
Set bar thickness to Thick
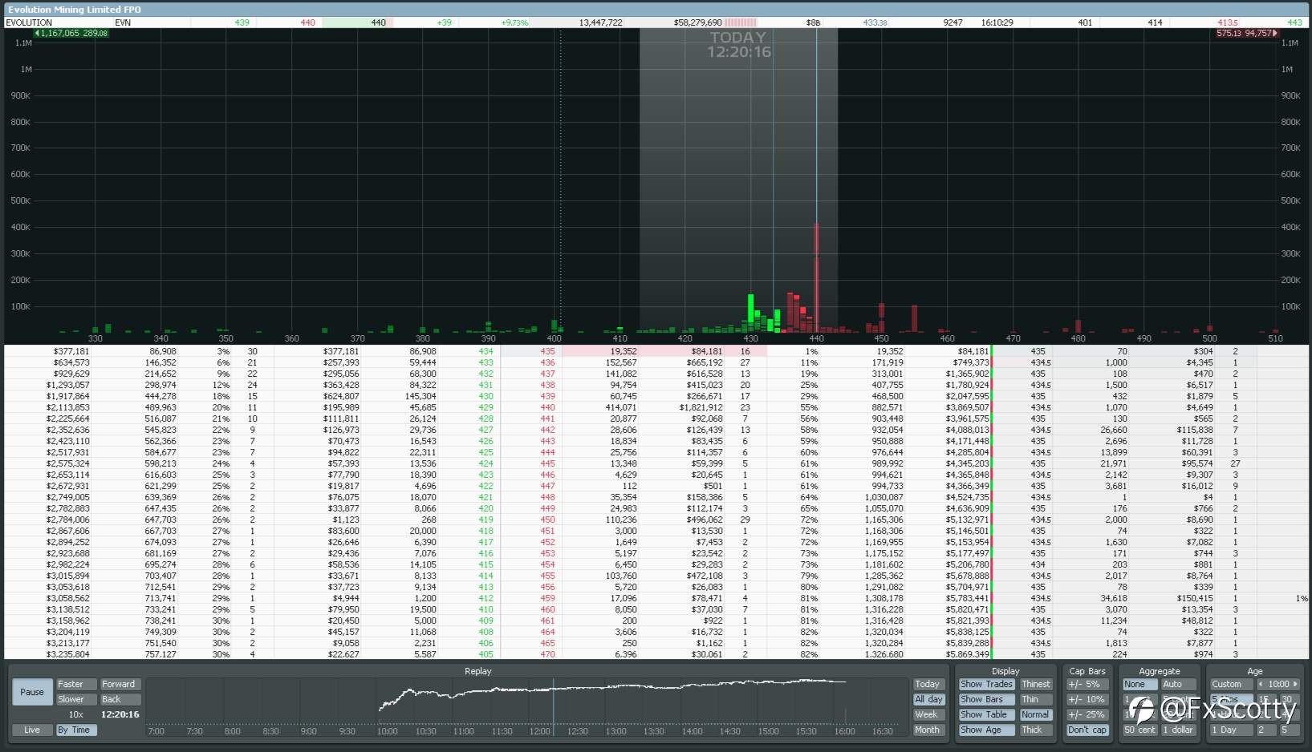(1036, 730)
